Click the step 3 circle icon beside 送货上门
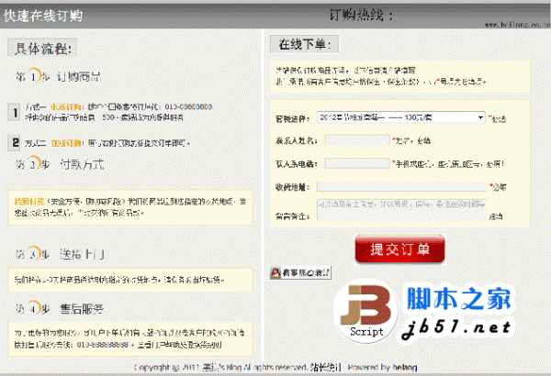The height and width of the screenshot is (376, 551). click(33, 253)
